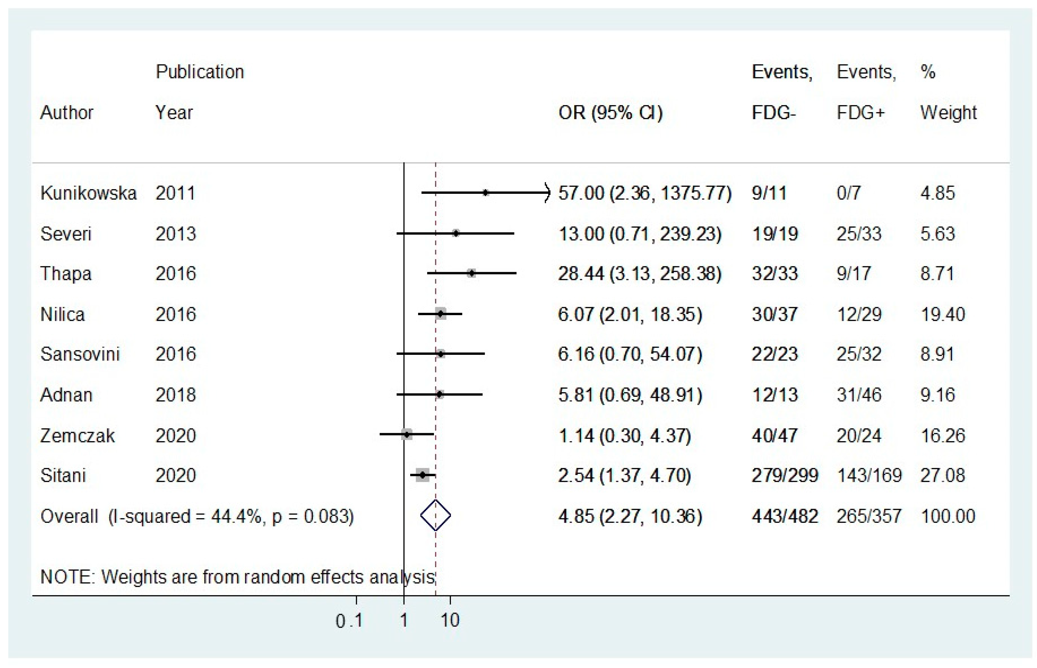Click the Severi study point marker

click(x=455, y=233)
